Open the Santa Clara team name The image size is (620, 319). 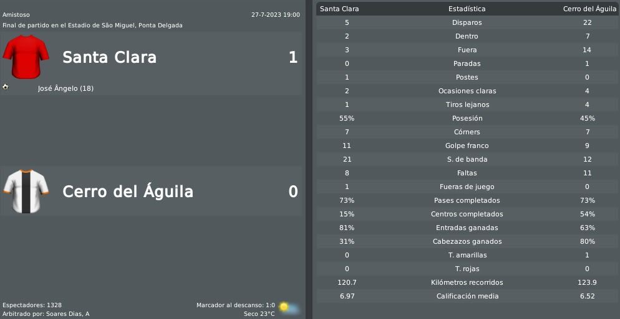(110, 57)
